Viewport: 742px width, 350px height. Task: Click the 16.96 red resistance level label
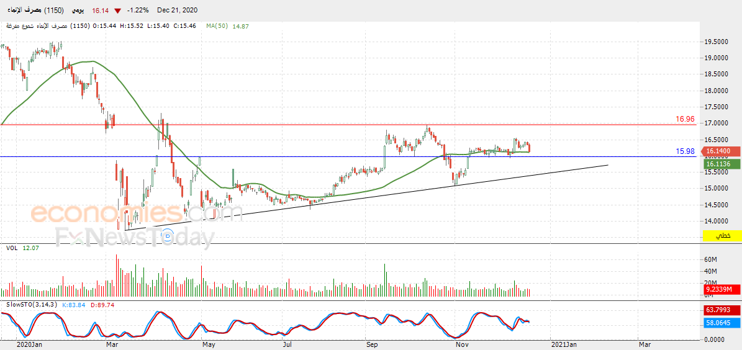pyautogui.click(x=685, y=119)
